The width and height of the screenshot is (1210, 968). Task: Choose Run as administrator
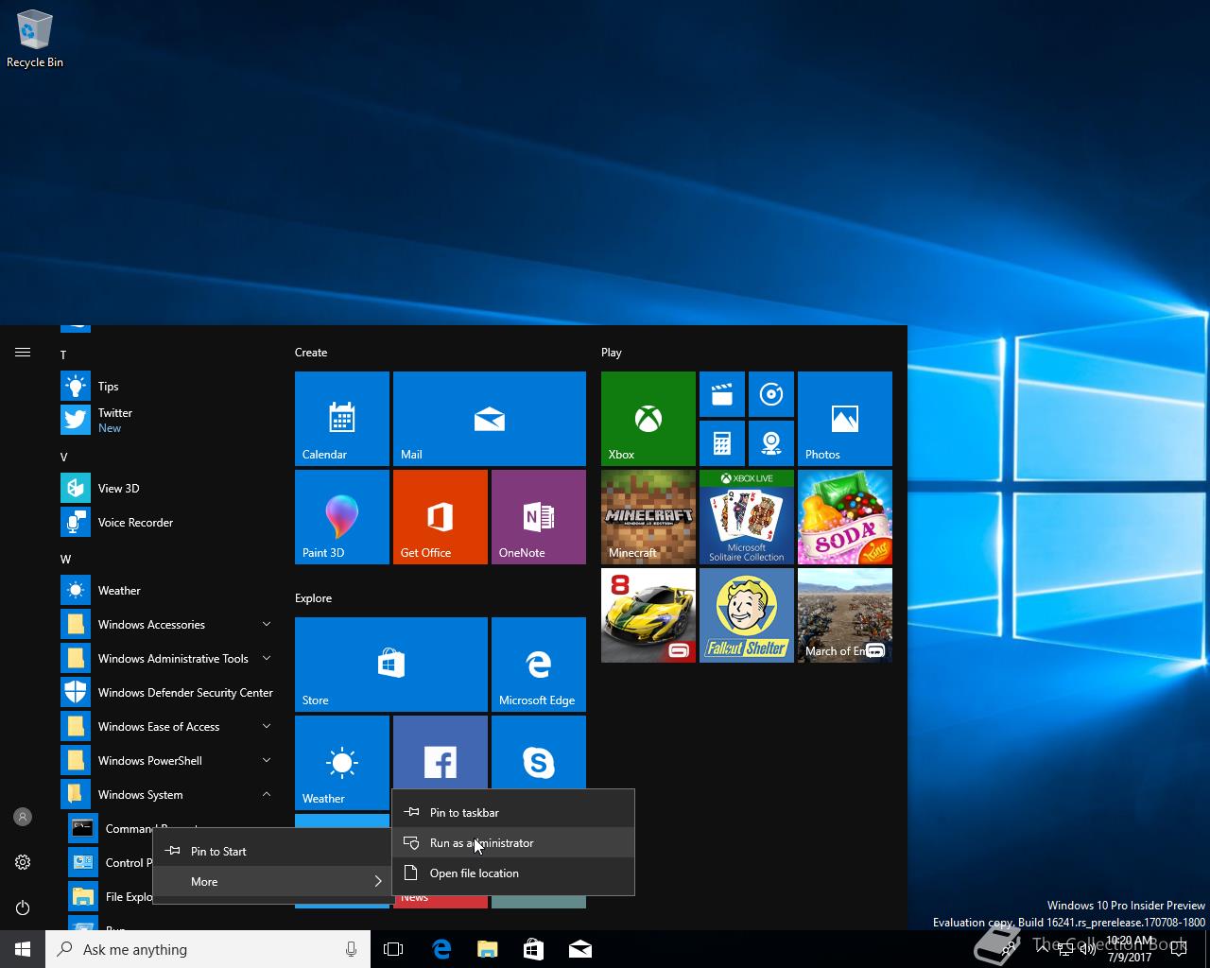[x=513, y=842]
